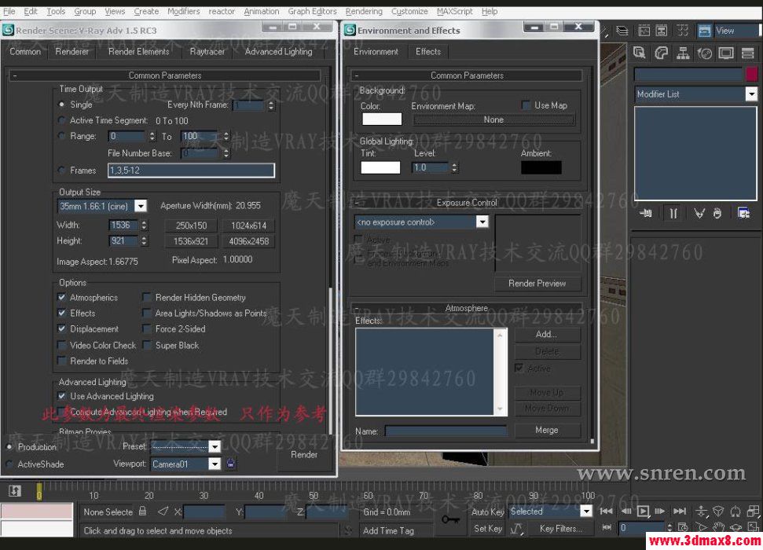The height and width of the screenshot is (550, 763).
Task: Click the Pin Stack icon
Action: (x=646, y=213)
